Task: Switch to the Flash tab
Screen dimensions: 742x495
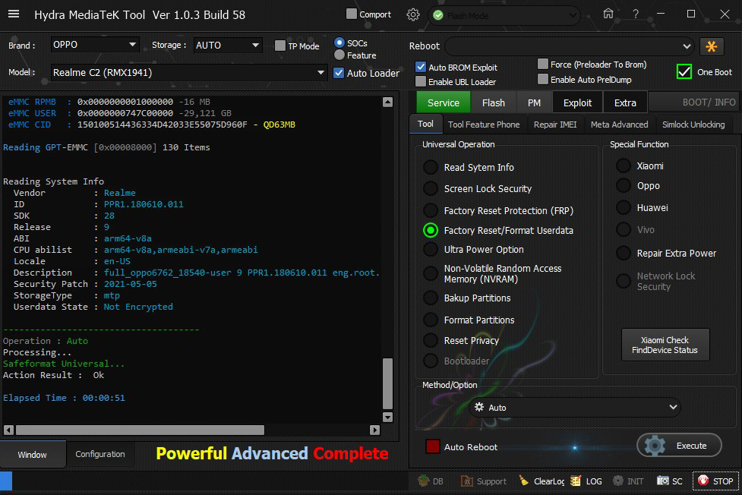Action: 493,102
